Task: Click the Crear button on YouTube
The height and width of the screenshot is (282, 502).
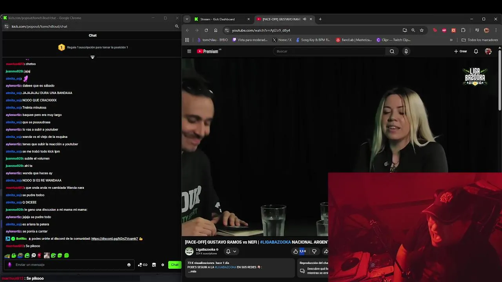Action: pyautogui.click(x=460, y=51)
